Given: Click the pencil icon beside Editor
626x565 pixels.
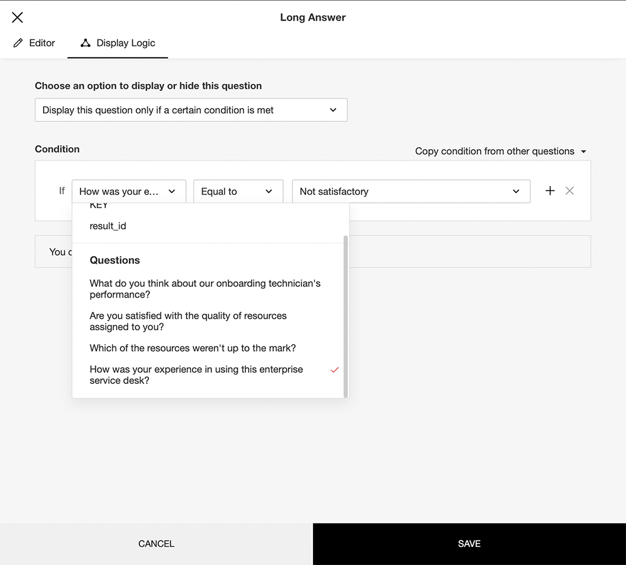Looking at the screenshot, I should tap(18, 43).
